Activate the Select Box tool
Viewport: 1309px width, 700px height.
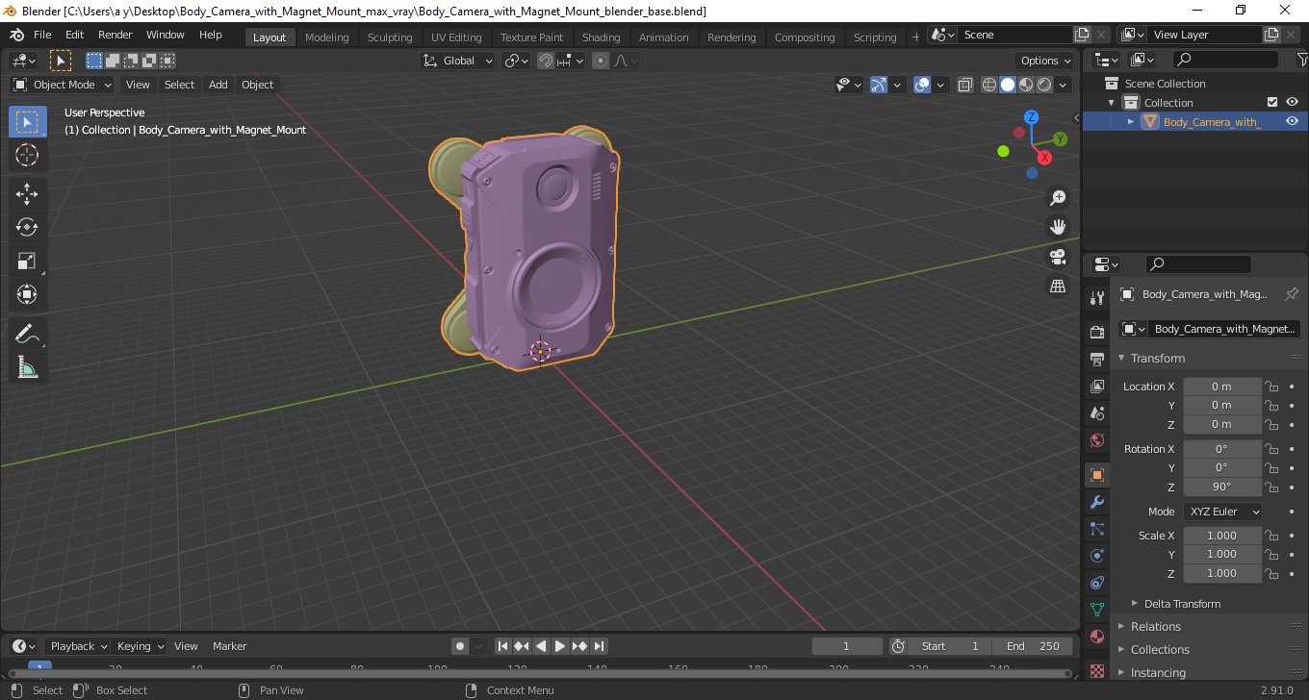[27, 122]
